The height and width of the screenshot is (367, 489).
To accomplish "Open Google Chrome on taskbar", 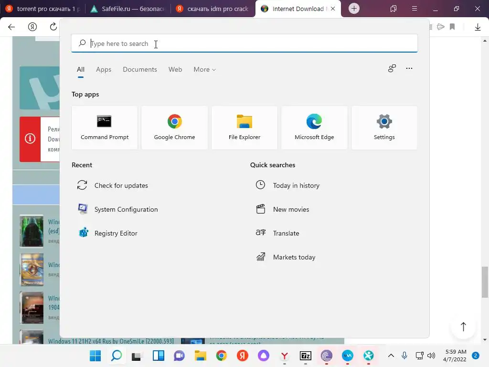I will tap(222, 356).
